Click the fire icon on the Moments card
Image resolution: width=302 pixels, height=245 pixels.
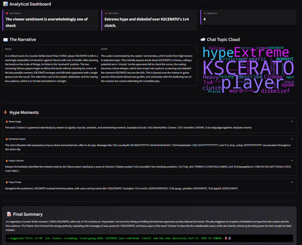coord(205,14)
